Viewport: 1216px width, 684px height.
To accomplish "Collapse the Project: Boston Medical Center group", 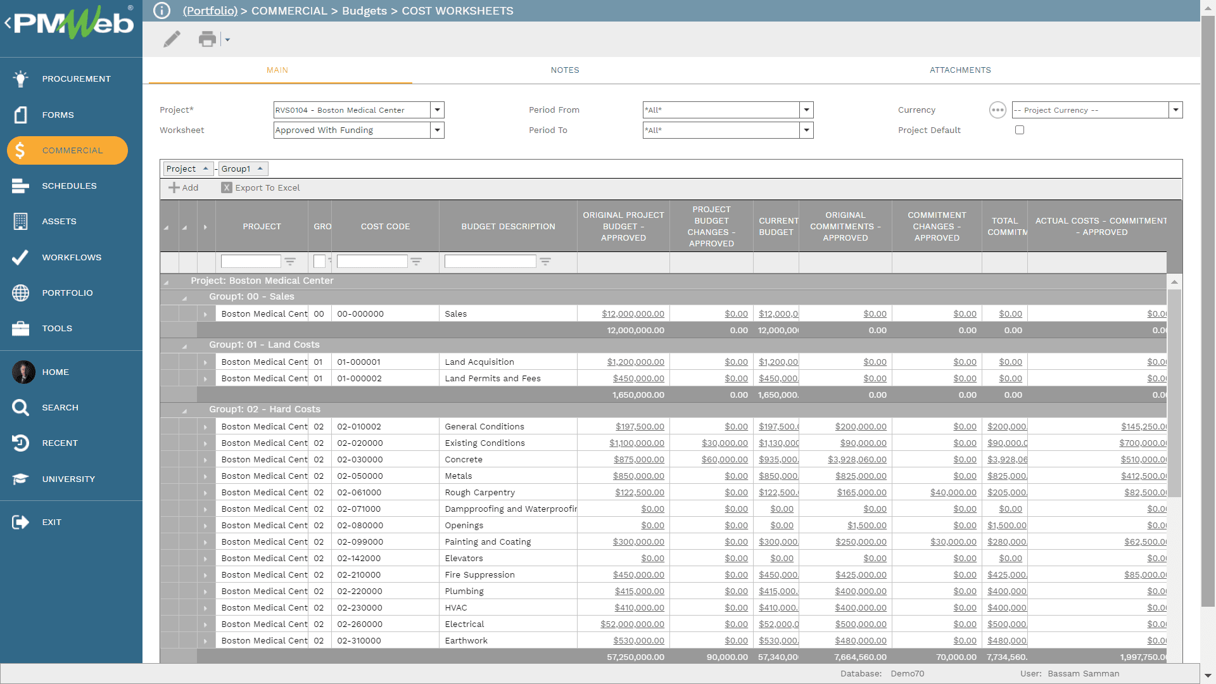I will (167, 282).
